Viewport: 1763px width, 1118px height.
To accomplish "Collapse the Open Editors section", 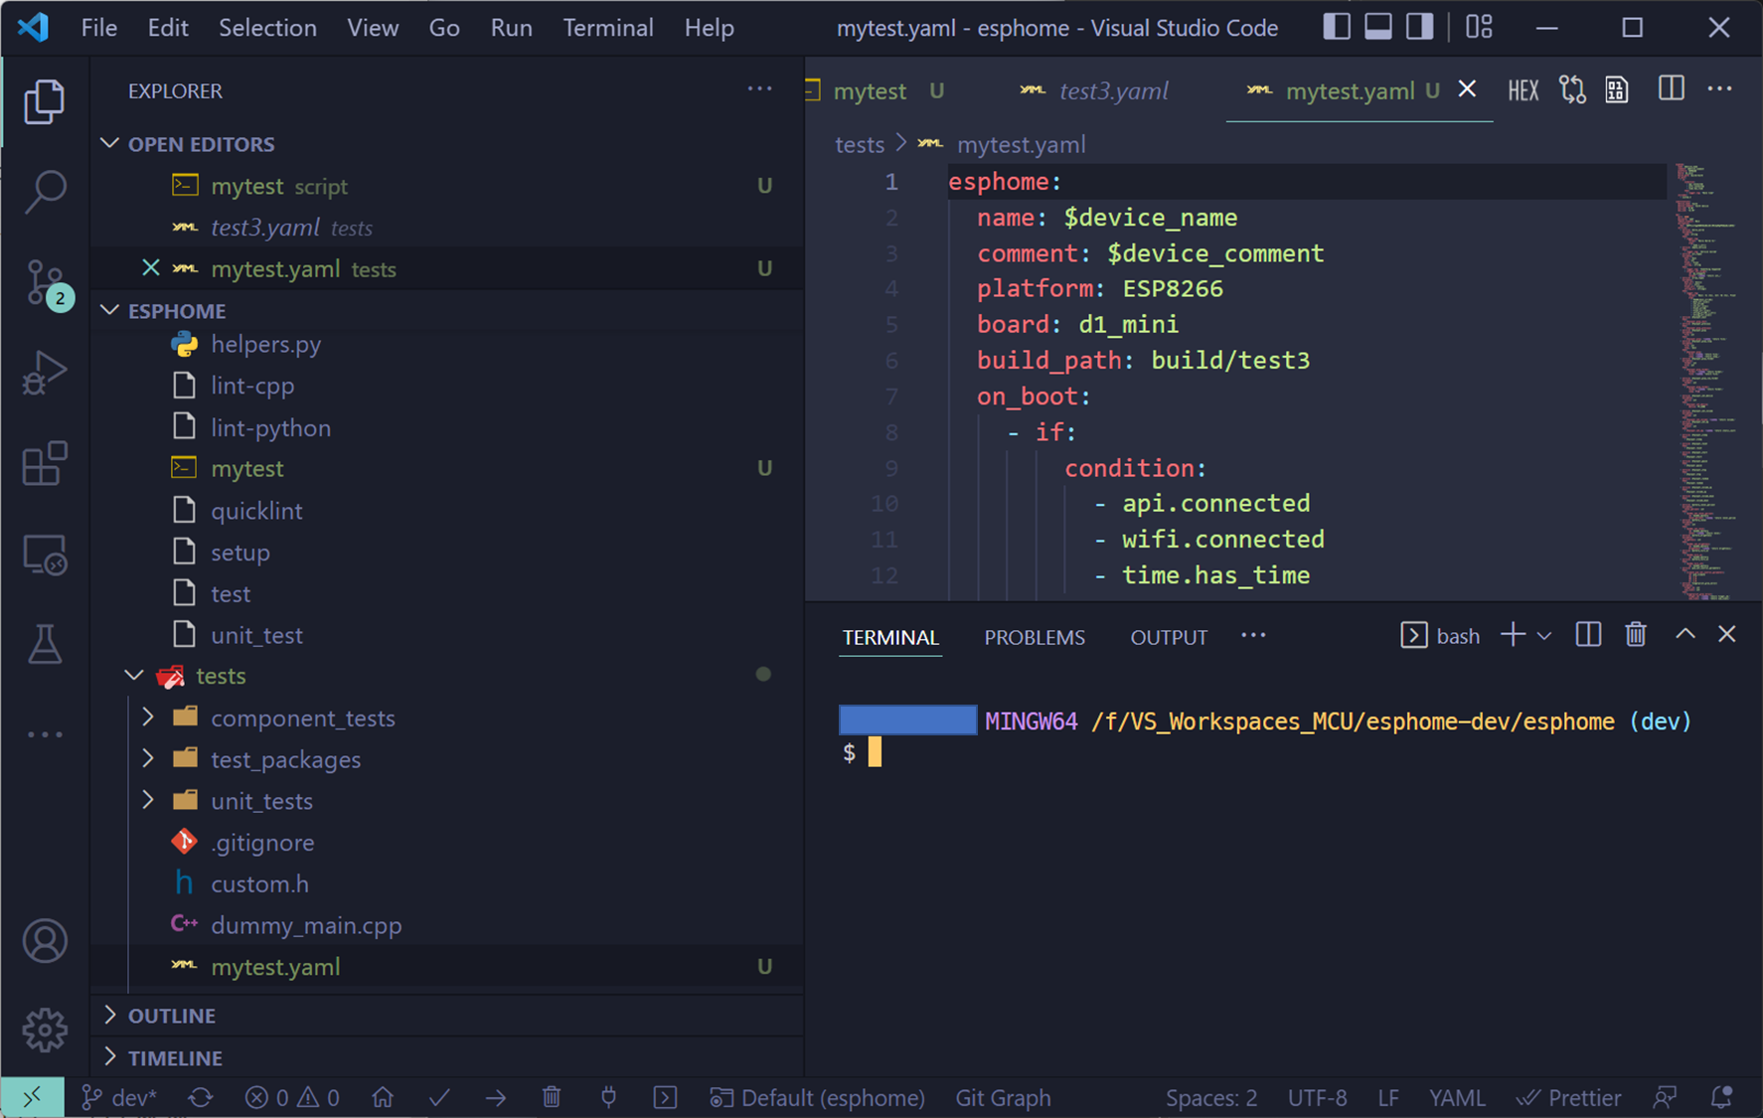I will [110, 144].
